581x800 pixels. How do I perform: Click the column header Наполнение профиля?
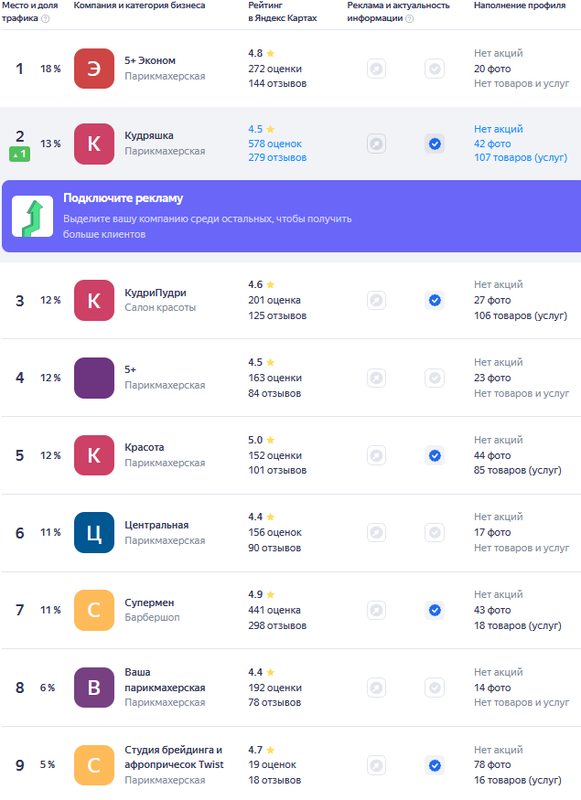point(520,5)
